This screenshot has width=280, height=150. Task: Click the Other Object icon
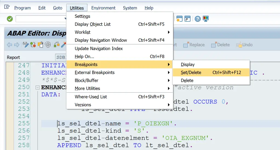pyautogui.click(x=41, y=45)
